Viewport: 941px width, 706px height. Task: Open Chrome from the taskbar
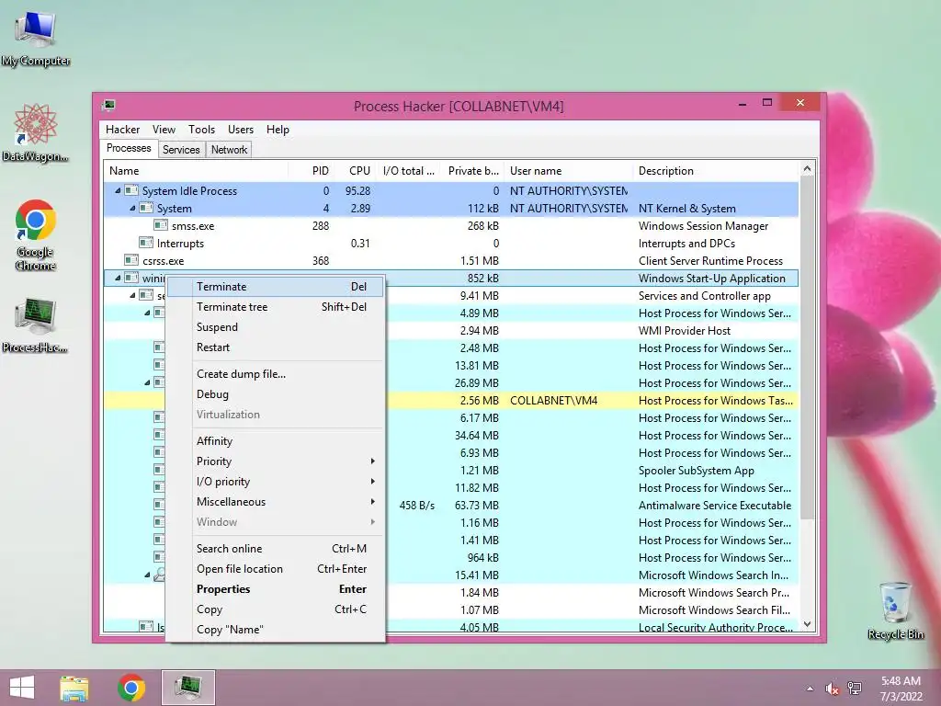click(x=131, y=688)
